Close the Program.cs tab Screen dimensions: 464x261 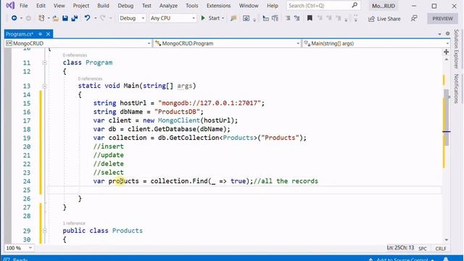tap(48, 34)
